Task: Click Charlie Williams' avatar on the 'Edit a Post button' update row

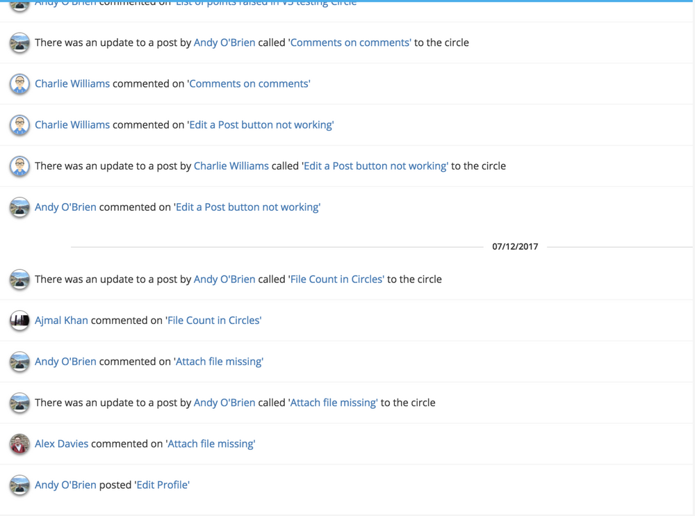Action: pyautogui.click(x=19, y=166)
